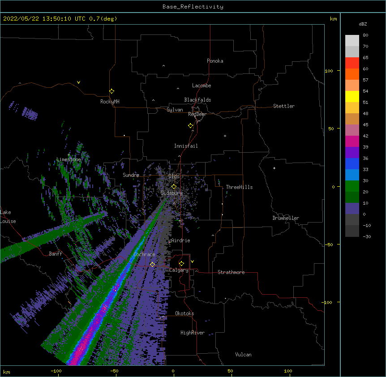The height and width of the screenshot is (377, 386).
Task: Click the Strathmore label
Action: click(x=231, y=272)
